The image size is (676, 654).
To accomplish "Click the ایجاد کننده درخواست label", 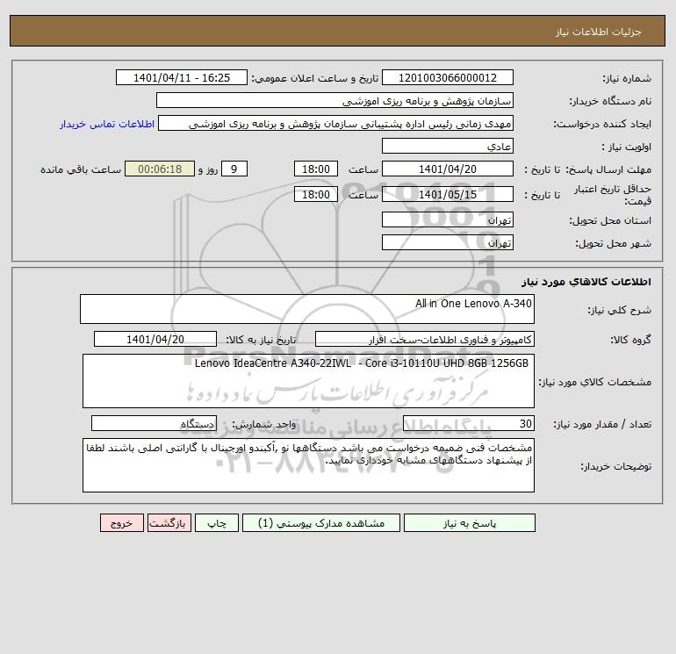I will (602, 124).
